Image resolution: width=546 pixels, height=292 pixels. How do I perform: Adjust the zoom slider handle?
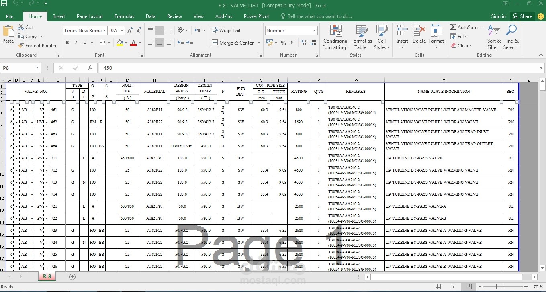pos(497,287)
